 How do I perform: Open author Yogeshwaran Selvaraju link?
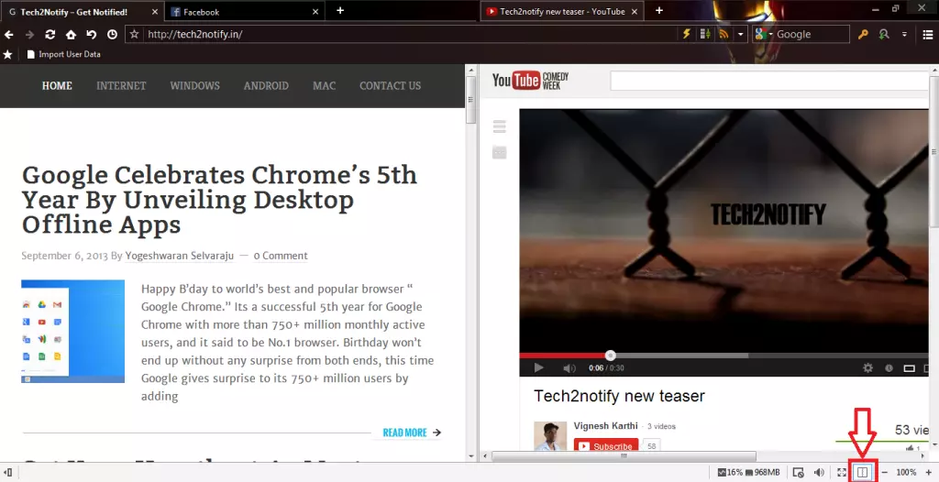(180, 256)
